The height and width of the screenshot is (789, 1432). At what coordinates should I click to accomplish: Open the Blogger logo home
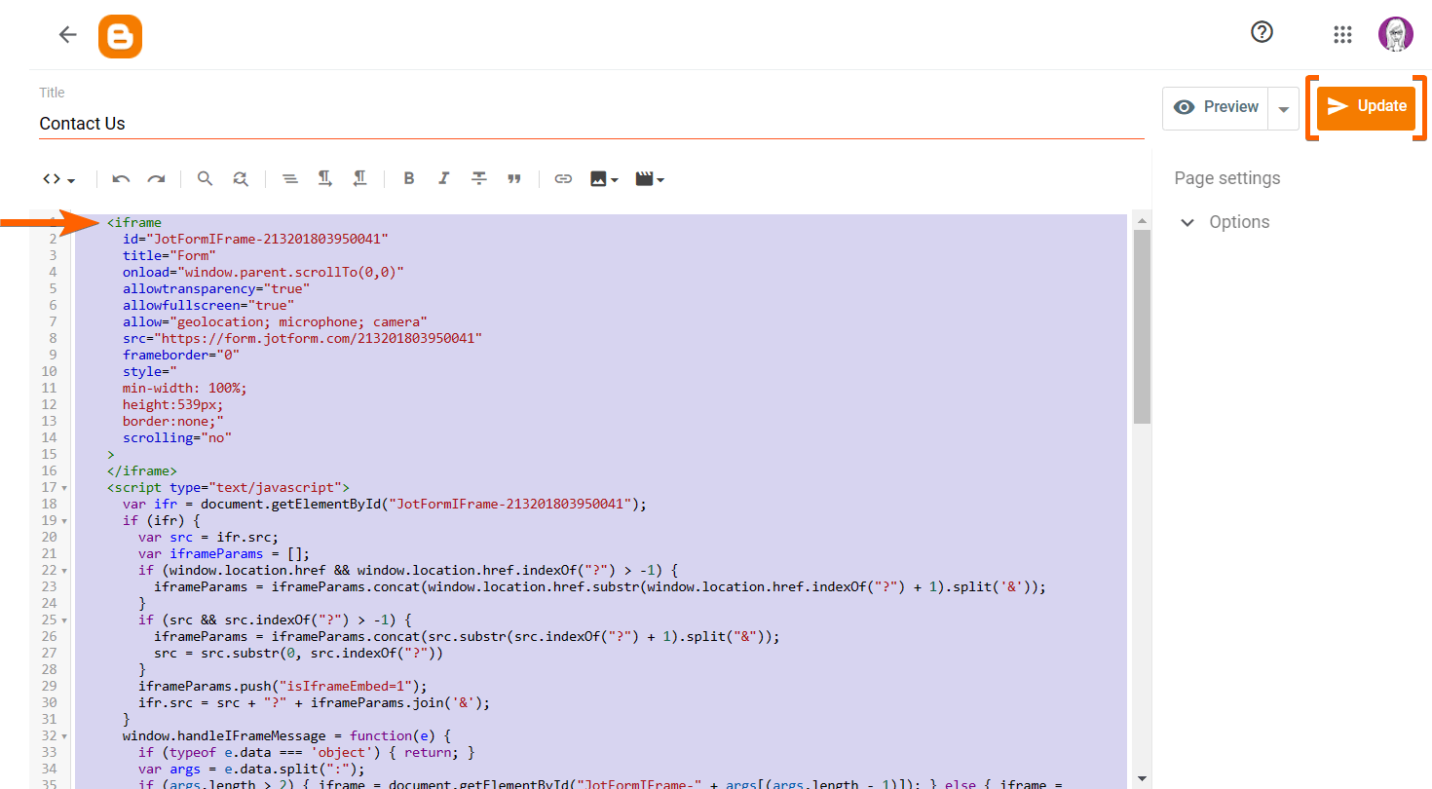120,36
